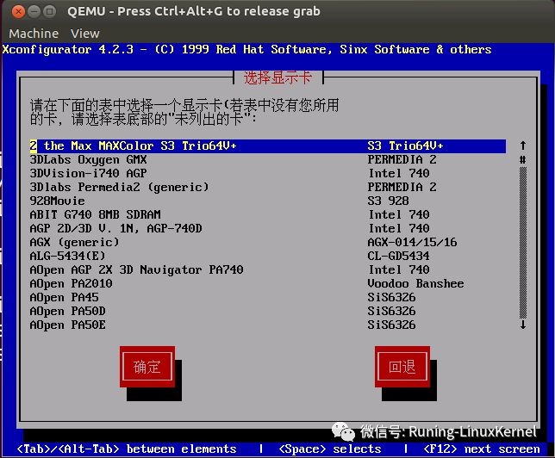Maximize the QEMU window
This screenshot has width=555, height=458.
tap(50, 12)
